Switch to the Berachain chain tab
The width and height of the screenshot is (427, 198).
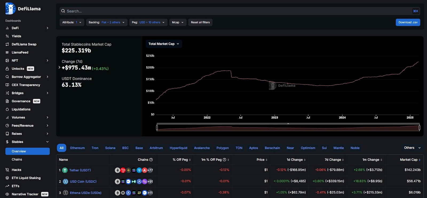[272, 148]
